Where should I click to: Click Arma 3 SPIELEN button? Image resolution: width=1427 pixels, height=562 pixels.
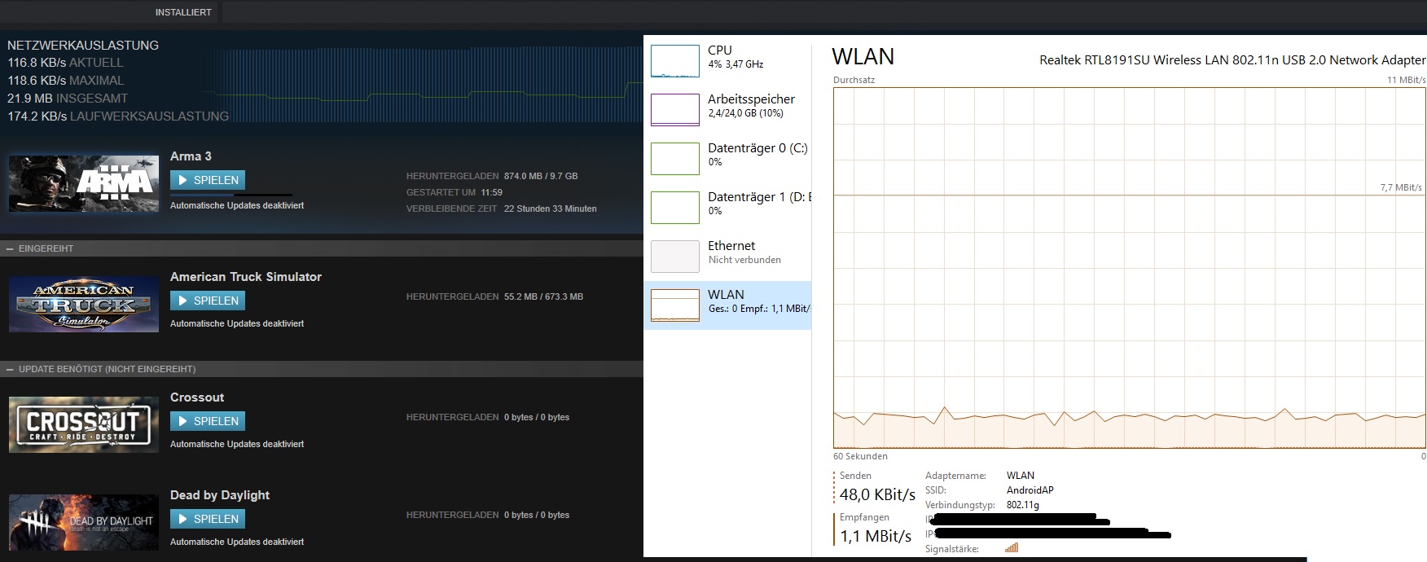pyautogui.click(x=208, y=180)
